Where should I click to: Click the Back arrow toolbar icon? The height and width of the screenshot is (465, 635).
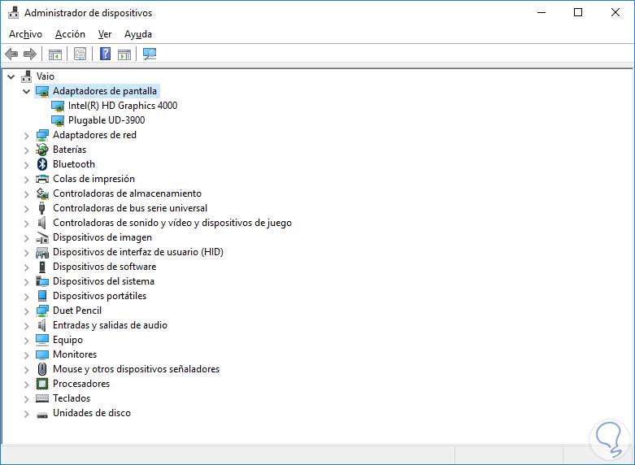coord(11,54)
